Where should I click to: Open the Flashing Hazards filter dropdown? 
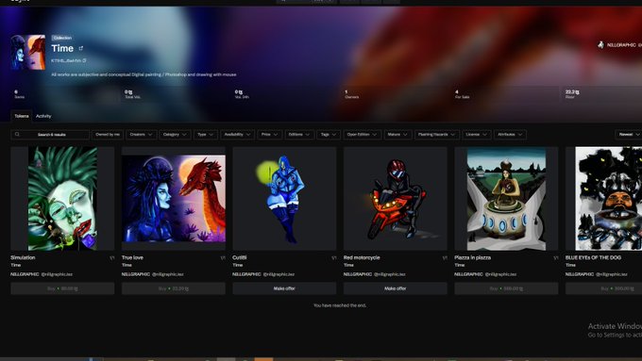[x=436, y=135]
